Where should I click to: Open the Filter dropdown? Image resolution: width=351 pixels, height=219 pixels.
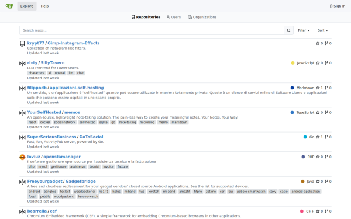click(304, 30)
